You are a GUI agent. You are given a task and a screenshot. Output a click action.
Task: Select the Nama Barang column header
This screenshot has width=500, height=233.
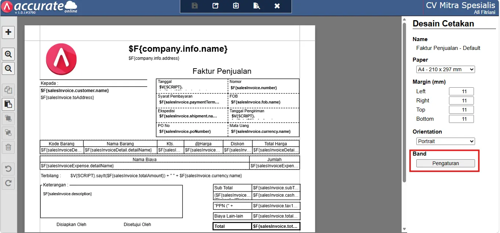(x=120, y=144)
